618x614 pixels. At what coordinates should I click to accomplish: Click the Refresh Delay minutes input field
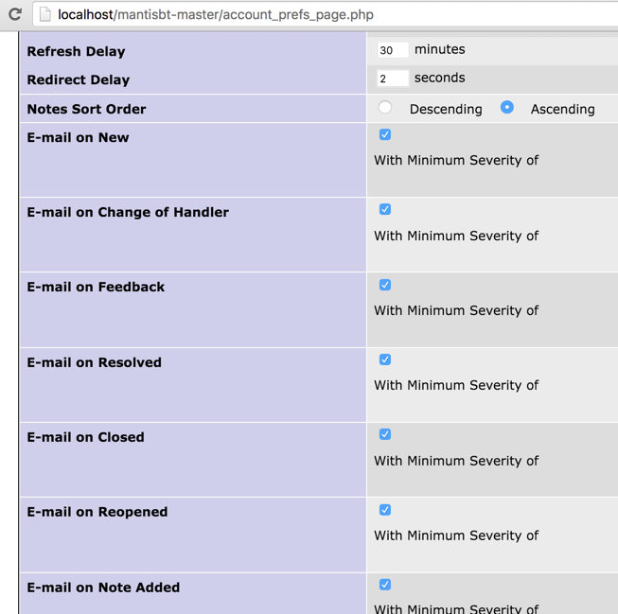392,50
